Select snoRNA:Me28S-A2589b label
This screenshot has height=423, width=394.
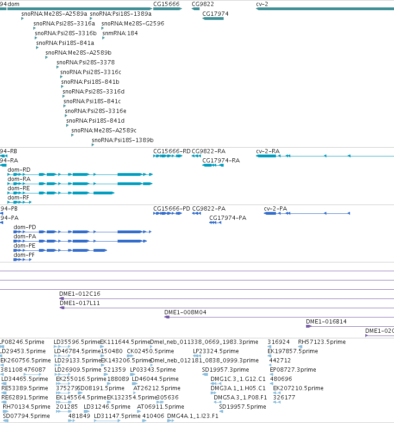79,53
